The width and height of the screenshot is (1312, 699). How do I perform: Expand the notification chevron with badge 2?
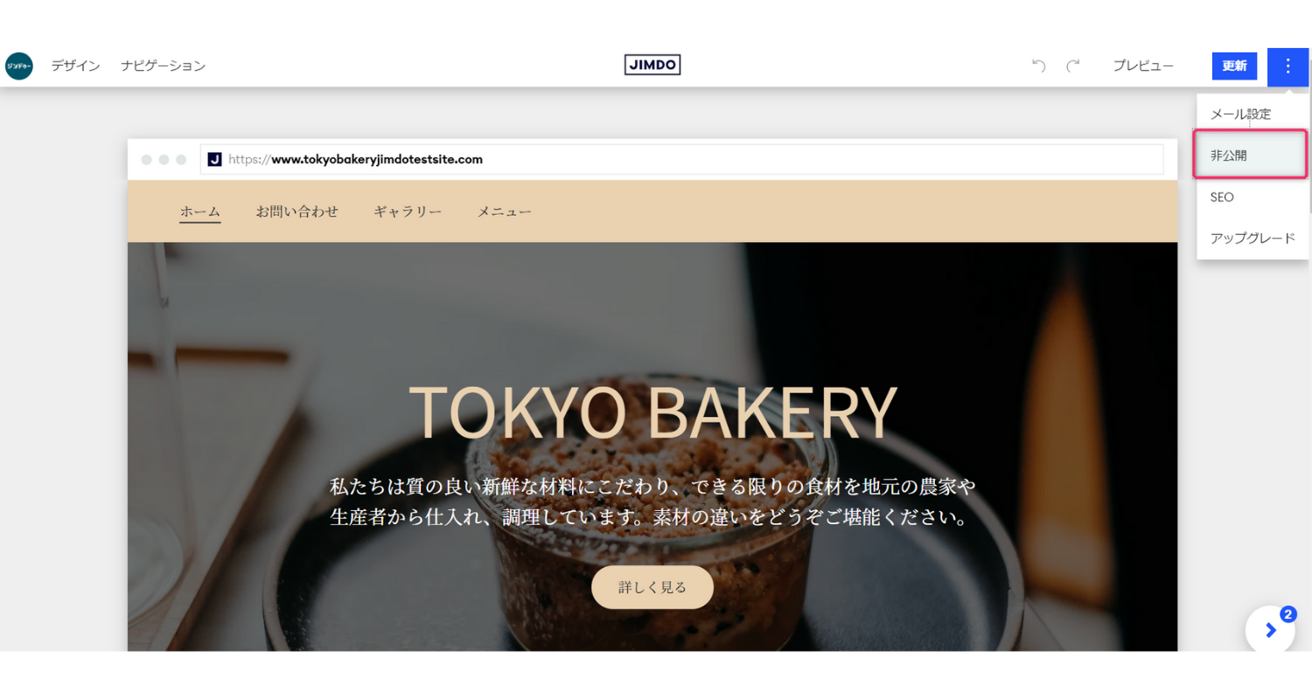[x=1270, y=628]
